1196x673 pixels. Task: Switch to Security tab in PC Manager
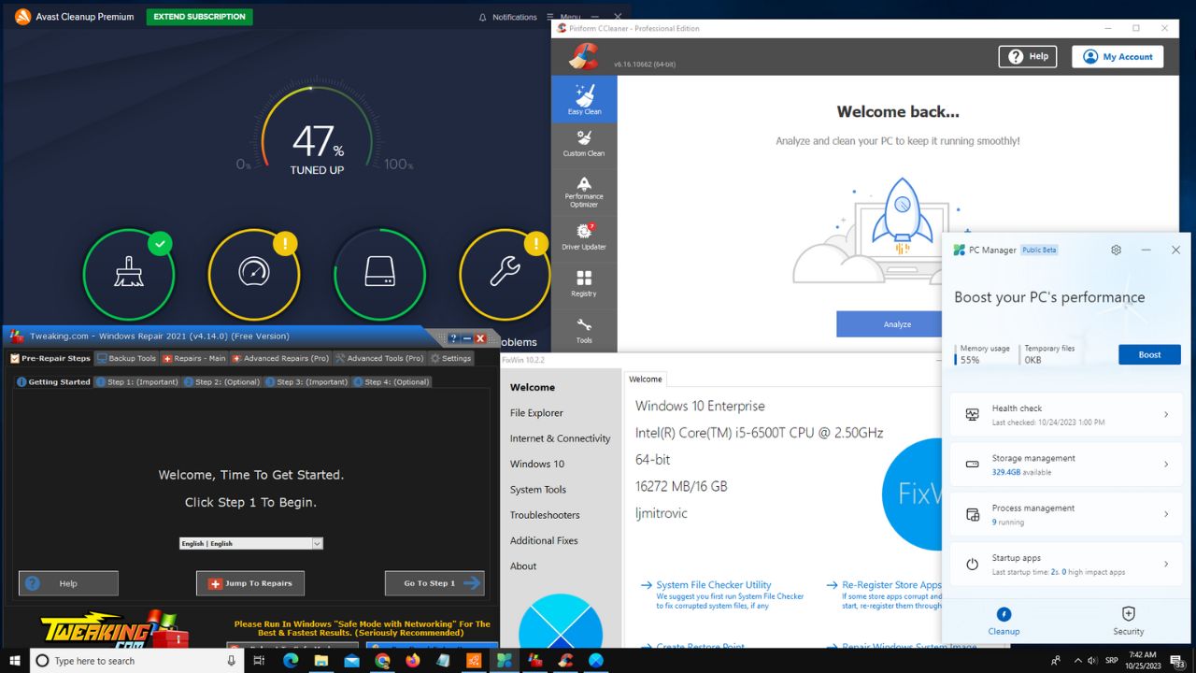click(x=1128, y=620)
